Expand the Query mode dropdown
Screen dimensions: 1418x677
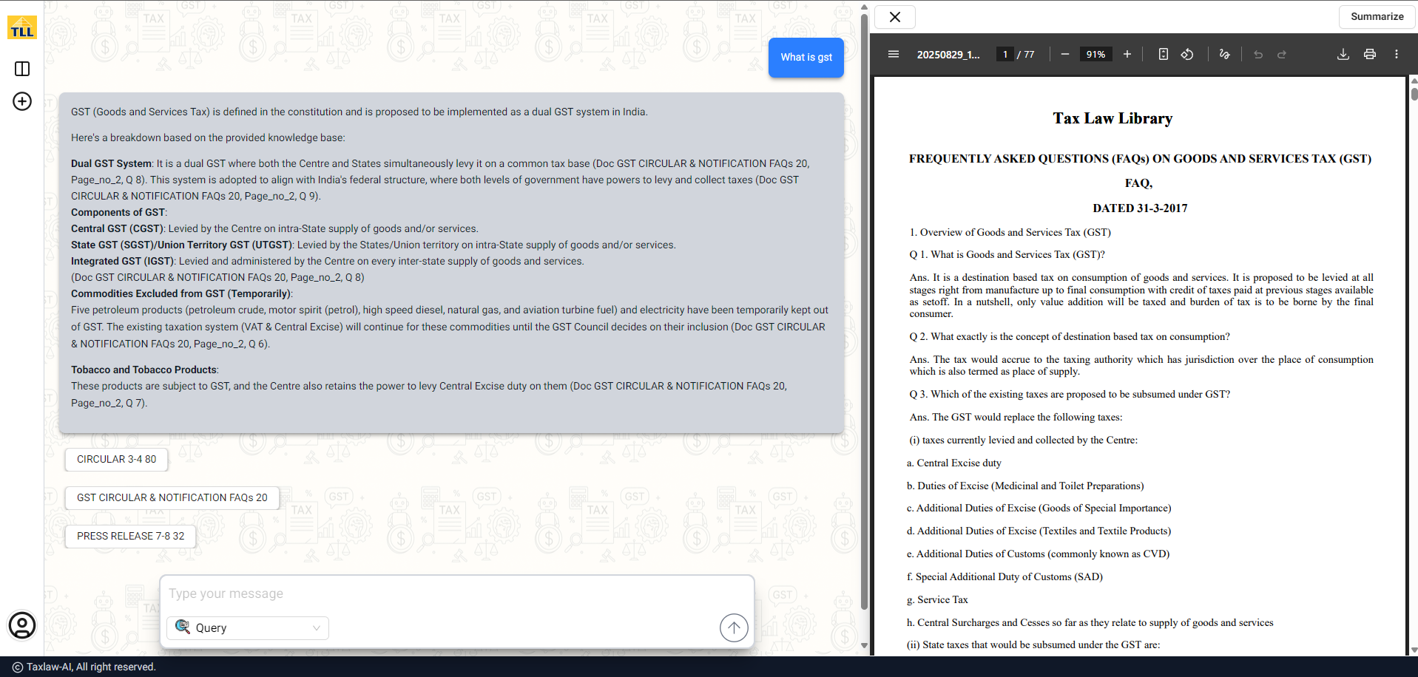pyautogui.click(x=248, y=627)
